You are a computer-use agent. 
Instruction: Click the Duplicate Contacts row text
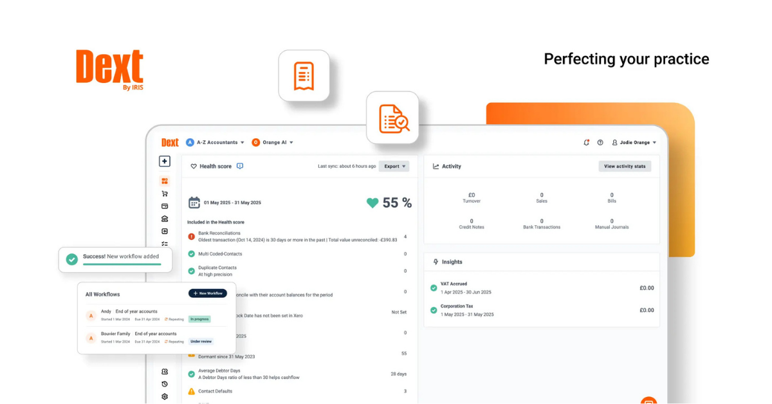(x=217, y=271)
